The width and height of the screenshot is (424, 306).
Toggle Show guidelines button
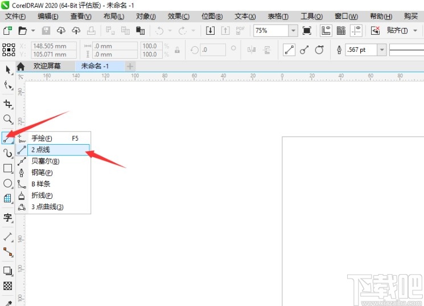pos(356,30)
